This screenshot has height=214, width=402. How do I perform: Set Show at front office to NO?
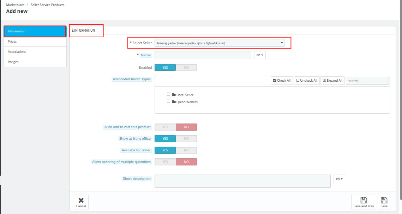[x=186, y=139]
